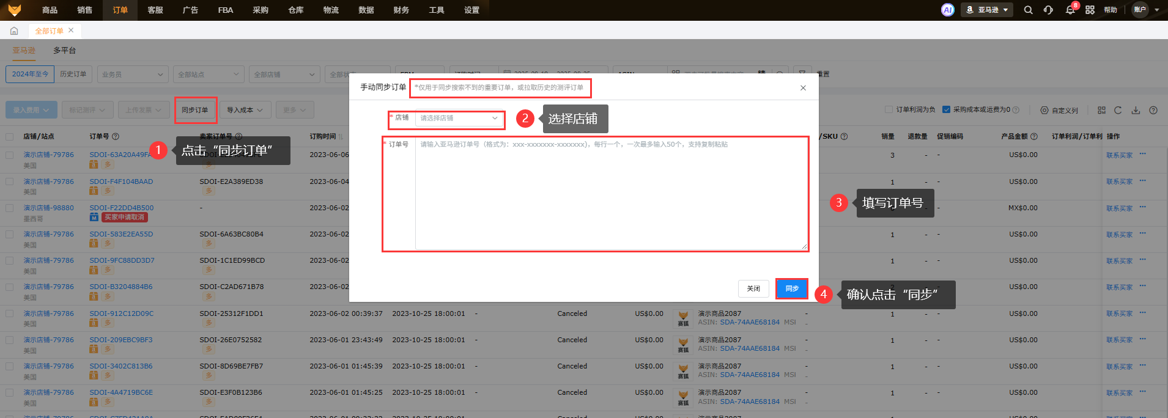1168x418 pixels.
Task: Expand the 账户 account menu arrow
Action: coord(1156,10)
